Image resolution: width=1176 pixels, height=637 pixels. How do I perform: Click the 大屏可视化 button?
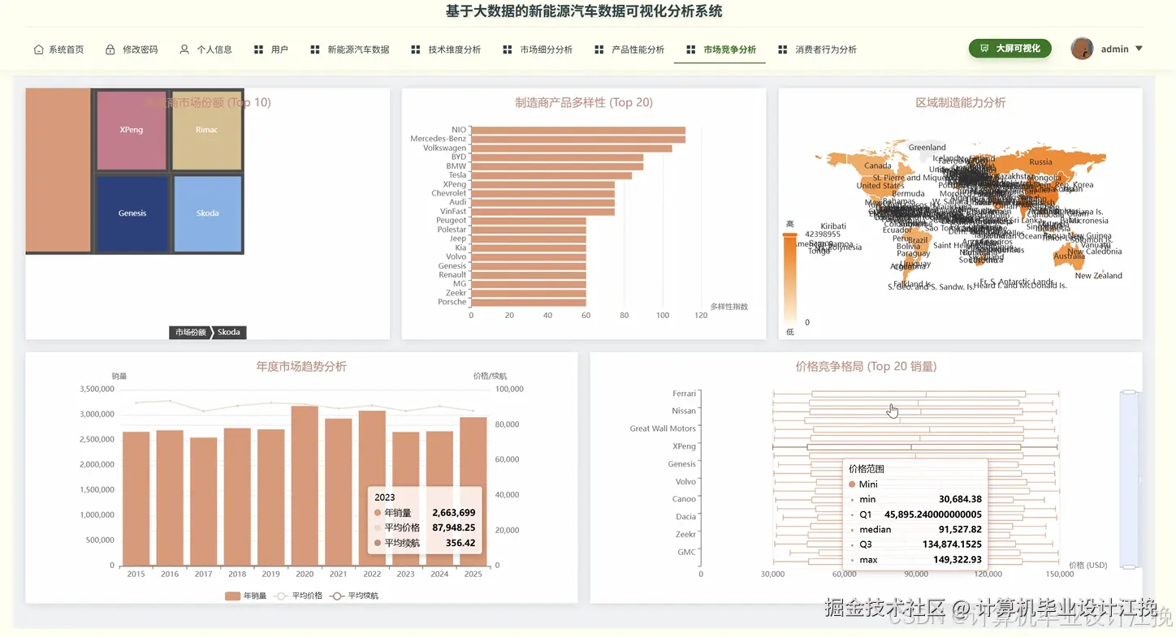[x=1010, y=49]
